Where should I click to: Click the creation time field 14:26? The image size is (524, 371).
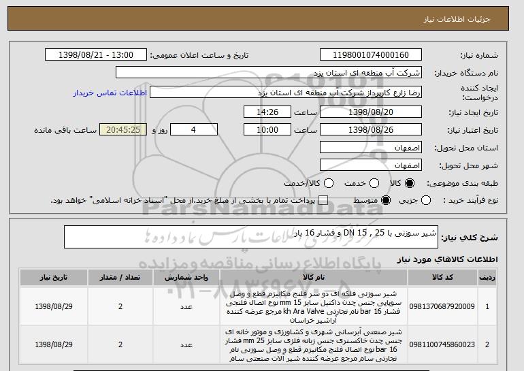267,112
